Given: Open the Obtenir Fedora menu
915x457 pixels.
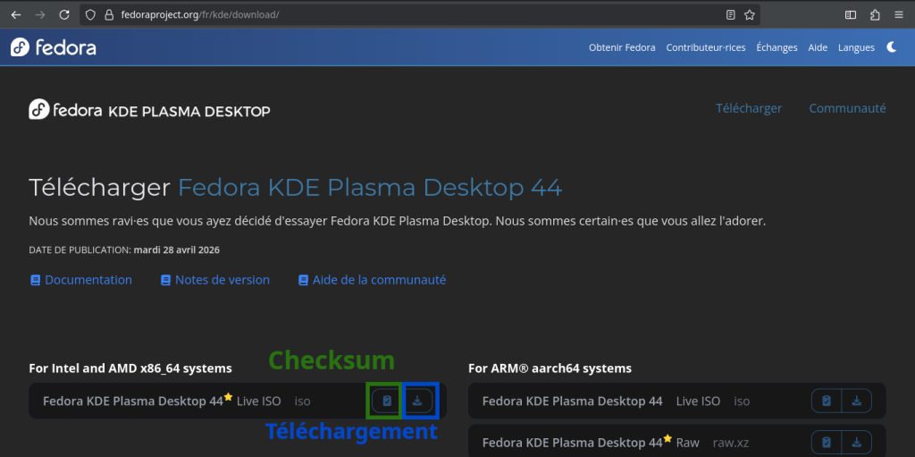Looking at the screenshot, I should pyautogui.click(x=622, y=48).
